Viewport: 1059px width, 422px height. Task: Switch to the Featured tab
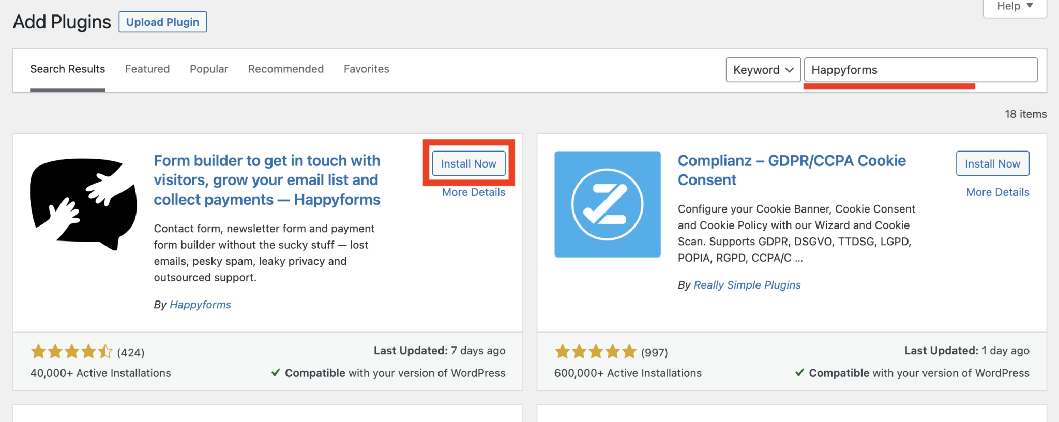147,69
